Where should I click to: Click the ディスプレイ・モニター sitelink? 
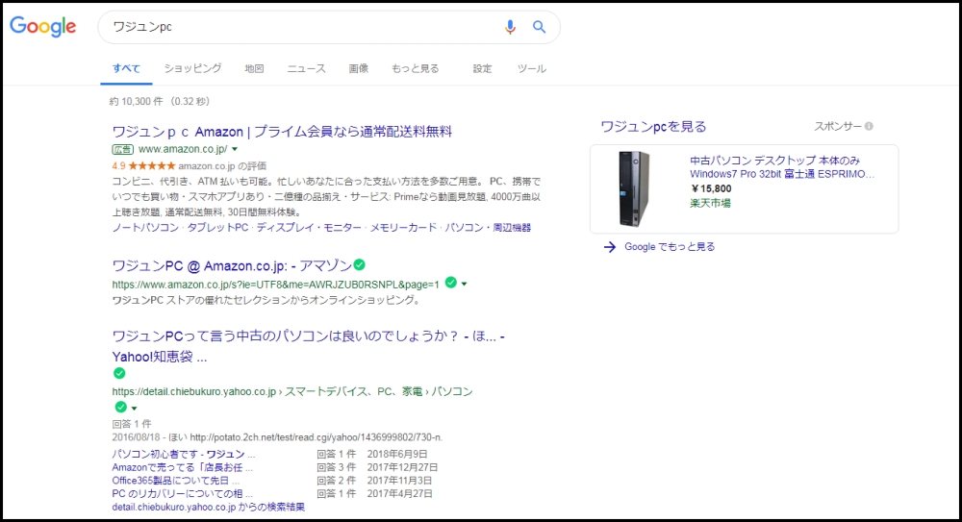click(x=309, y=228)
